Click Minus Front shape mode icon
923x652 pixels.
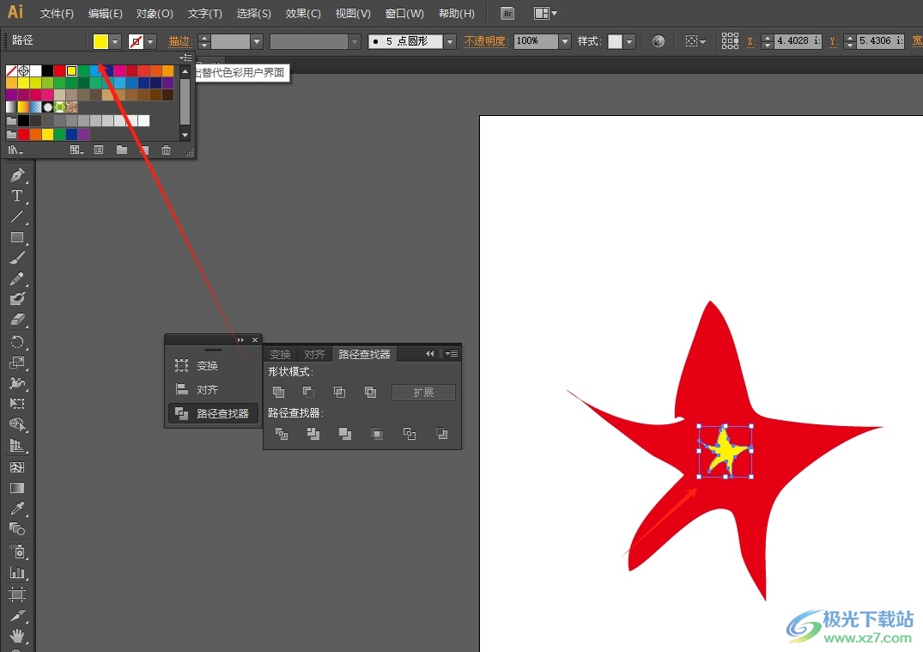308,393
